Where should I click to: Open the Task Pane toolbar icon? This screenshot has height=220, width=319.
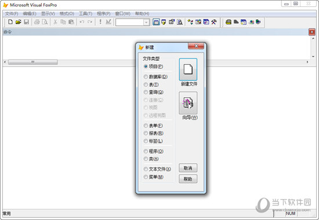(206, 22)
